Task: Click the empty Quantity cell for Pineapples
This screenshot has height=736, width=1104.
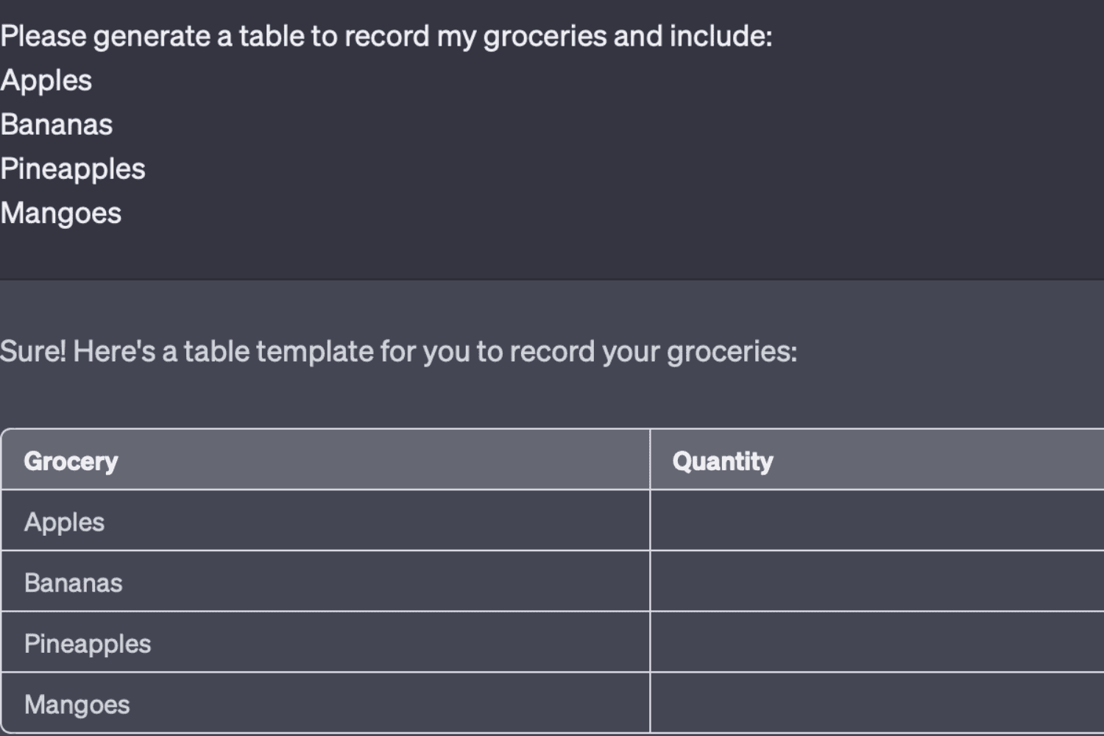Action: coord(876,643)
